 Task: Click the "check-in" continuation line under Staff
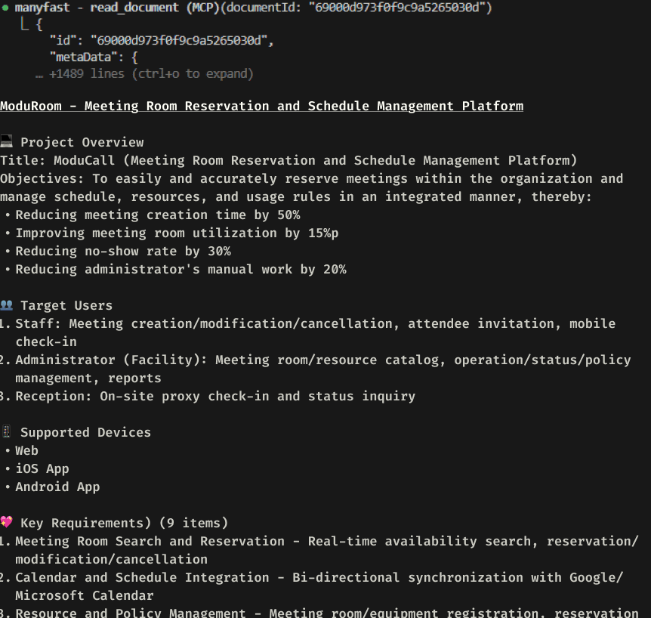(46, 341)
